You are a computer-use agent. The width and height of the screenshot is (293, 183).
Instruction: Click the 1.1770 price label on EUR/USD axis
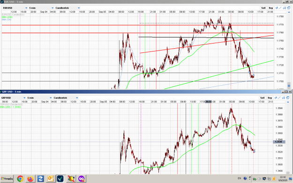coord(280,24)
